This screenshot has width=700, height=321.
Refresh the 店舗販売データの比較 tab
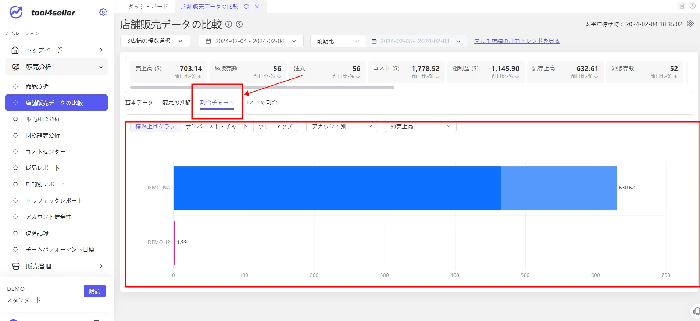click(x=246, y=7)
